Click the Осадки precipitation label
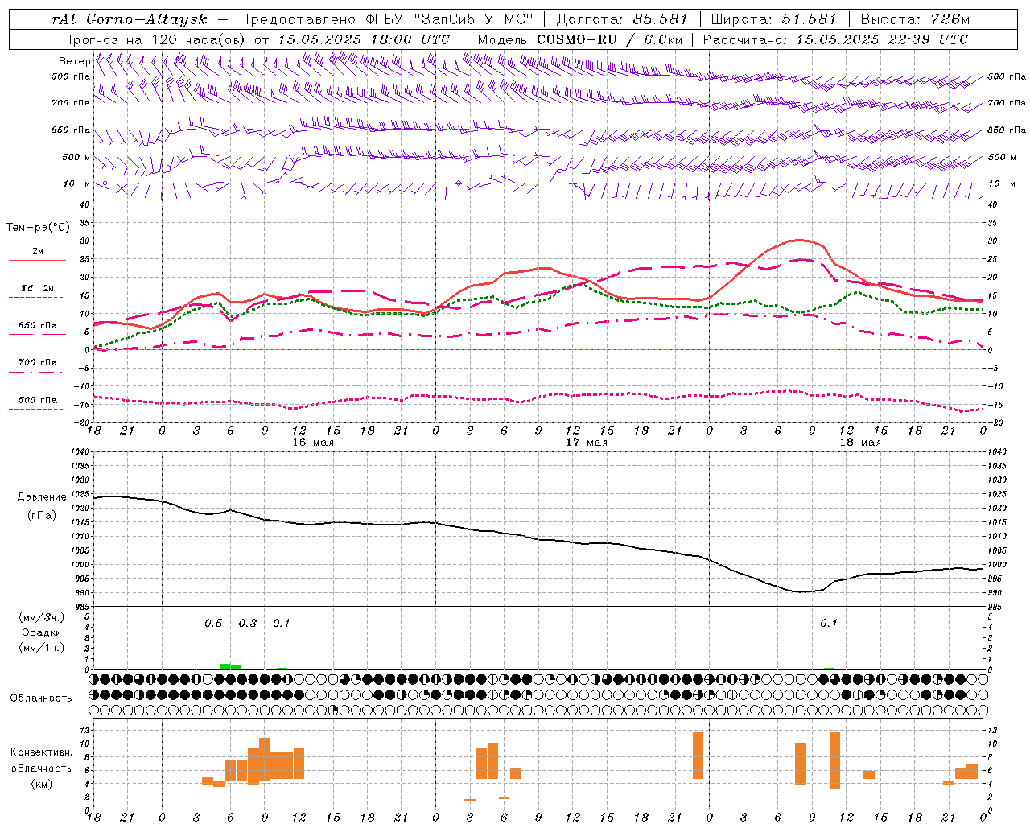 click(41, 632)
